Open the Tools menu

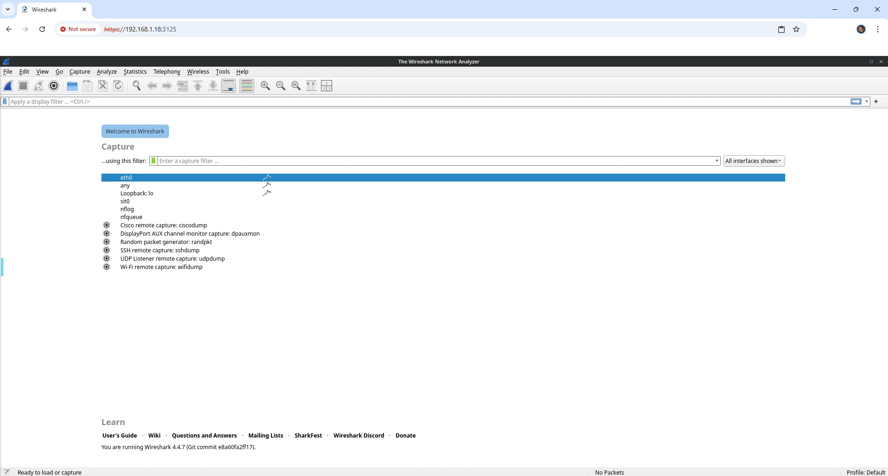pyautogui.click(x=222, y=71)
